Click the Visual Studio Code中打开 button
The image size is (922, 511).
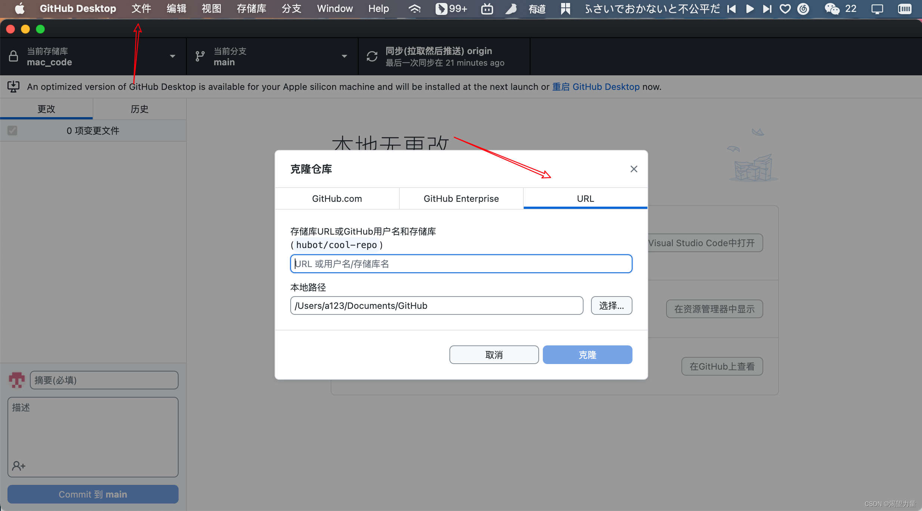(705, 243)
